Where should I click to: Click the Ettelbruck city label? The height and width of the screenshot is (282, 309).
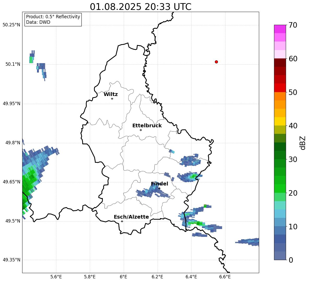147,126
